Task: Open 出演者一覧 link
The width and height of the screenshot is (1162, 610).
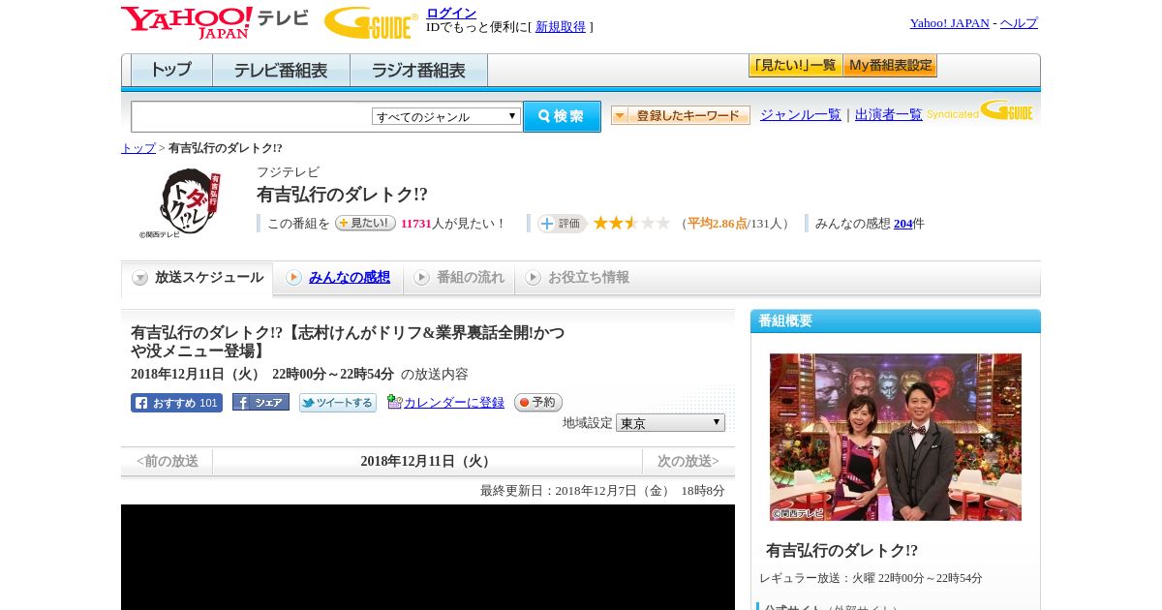Action: click(889, 114)
